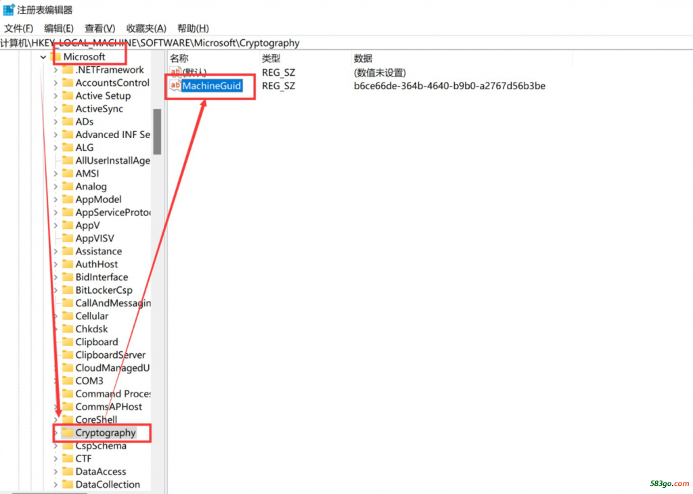Expand the Active Setup key
The image size is (693, 494).
[x=55, y=96]
